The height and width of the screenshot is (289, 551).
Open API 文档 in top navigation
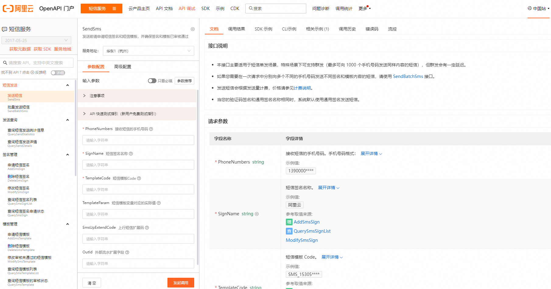164,9
